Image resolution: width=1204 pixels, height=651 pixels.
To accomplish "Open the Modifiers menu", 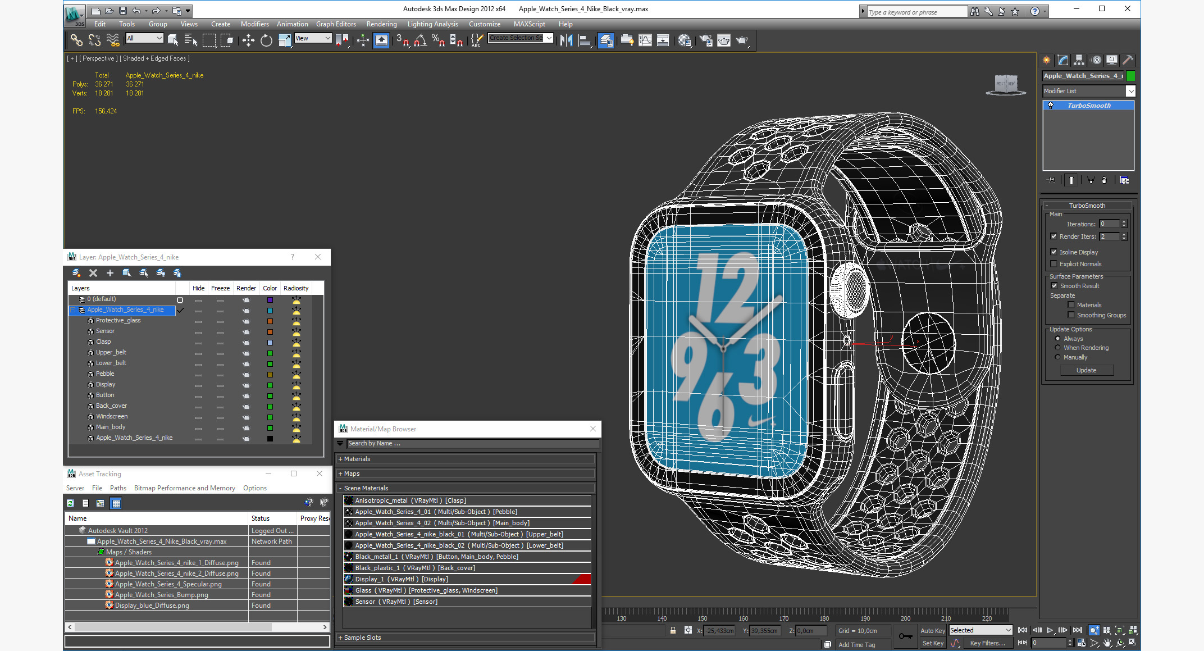I will 254,24.
